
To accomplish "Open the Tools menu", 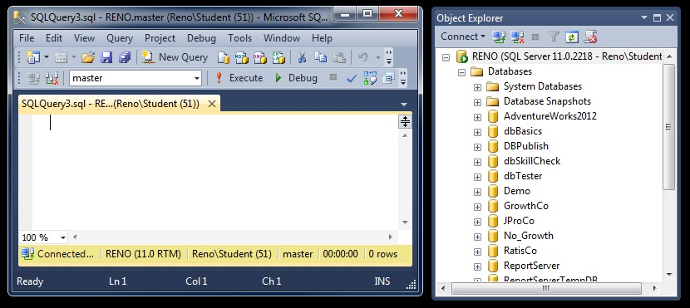I will (239, 38).
